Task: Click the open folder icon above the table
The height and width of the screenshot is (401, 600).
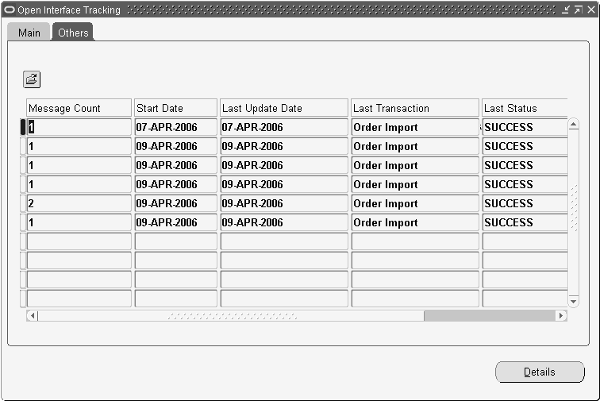Action: point(32,79)
